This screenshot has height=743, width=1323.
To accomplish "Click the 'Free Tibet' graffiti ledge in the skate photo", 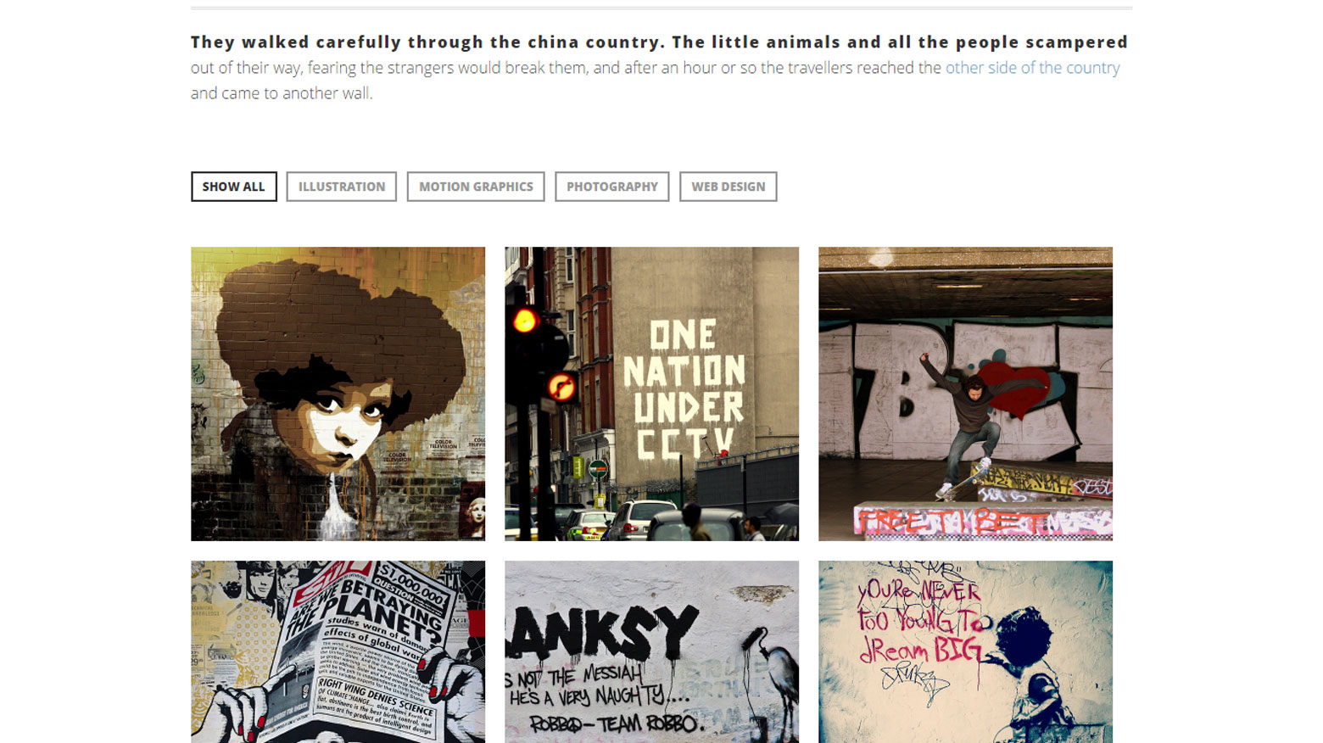I will click(x=982, y=521).
